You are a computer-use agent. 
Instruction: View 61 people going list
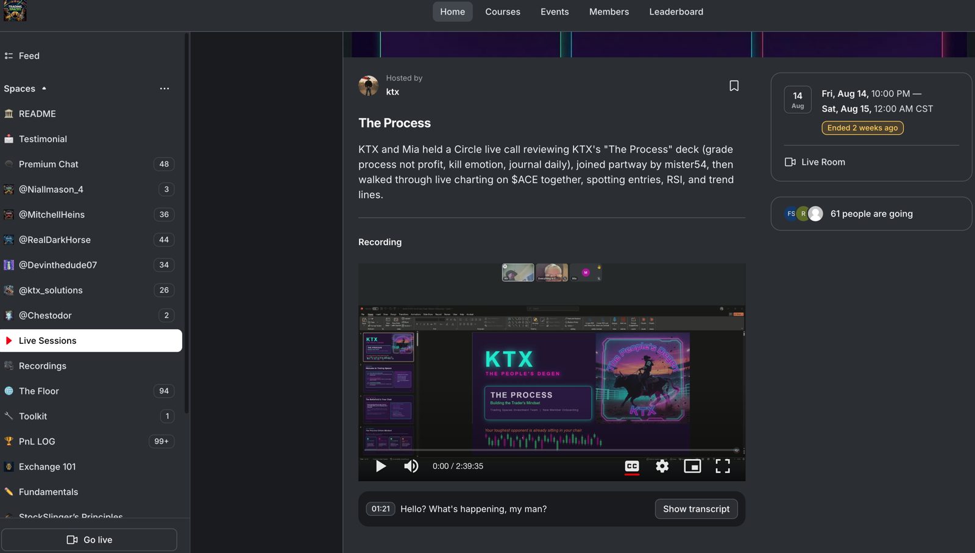tap(871, 214)
